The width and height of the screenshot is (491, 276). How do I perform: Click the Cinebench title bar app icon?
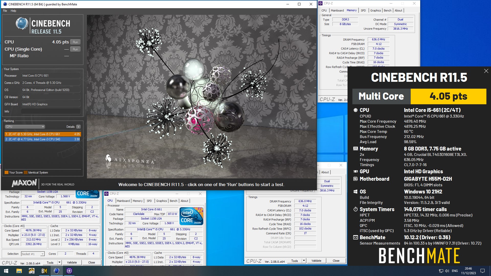click(x=5, y=4)
